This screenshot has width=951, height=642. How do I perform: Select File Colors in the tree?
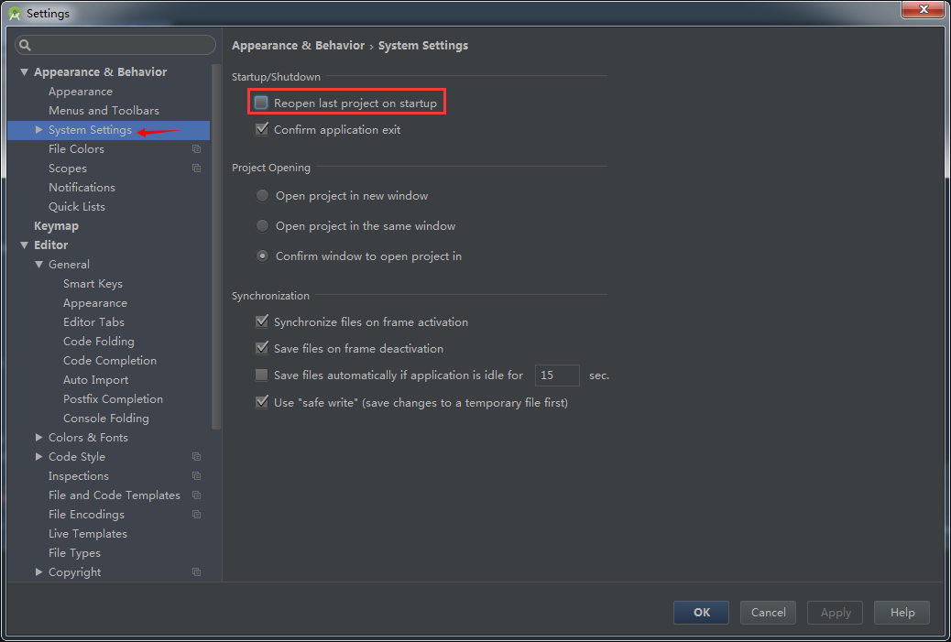tap(76, 148)
